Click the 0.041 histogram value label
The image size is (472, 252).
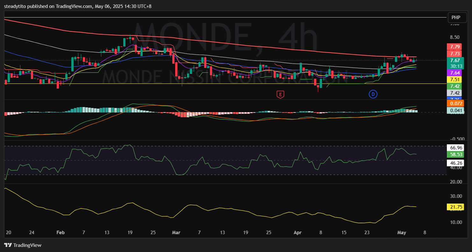point(455,111)
